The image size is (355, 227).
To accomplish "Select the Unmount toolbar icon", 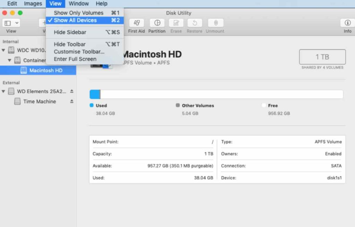I will click(216, 23).
